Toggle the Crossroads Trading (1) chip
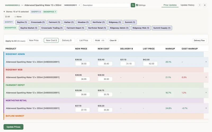Viewport: 212px width, 132px height. click(52, 28)
